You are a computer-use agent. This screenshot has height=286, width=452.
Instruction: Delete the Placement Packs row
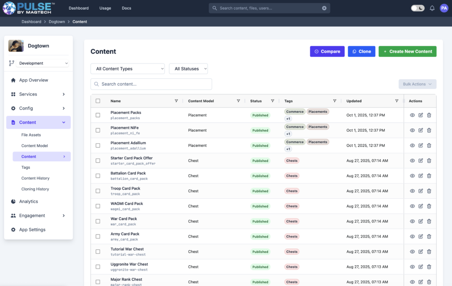point(429,115)
